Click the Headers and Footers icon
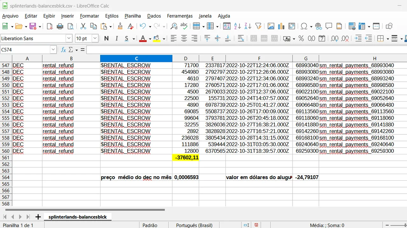407x228 pixels. click(339, 26)
